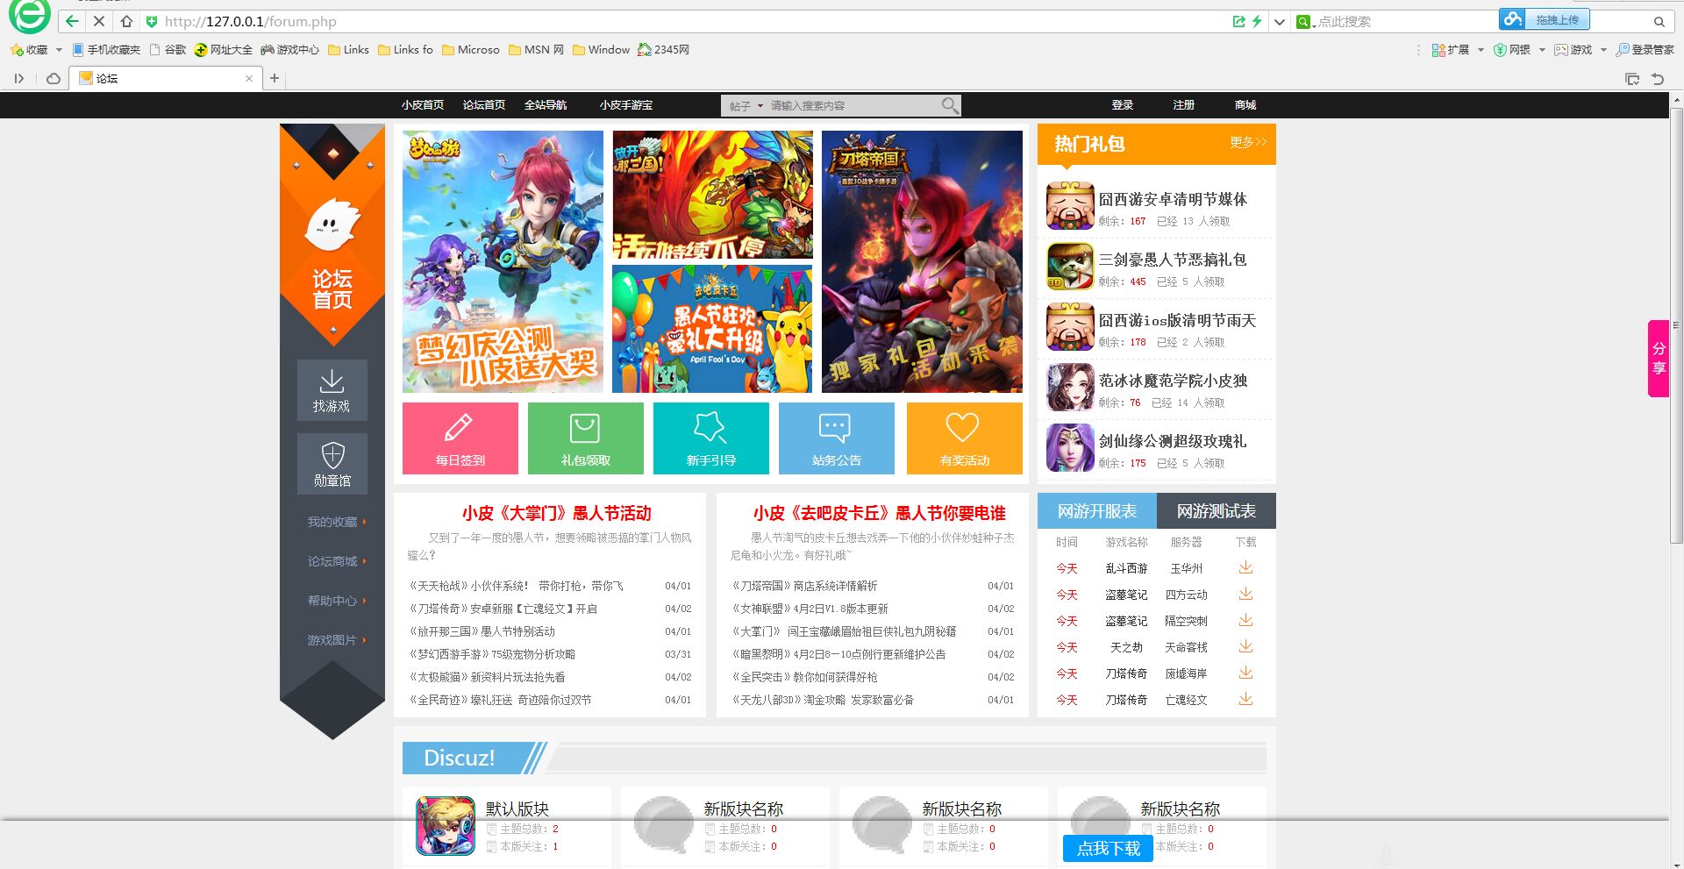The height and width of the screenshot is (869, 1684).
Task: Stop loading with the X button
Action: tap(99, 21)
